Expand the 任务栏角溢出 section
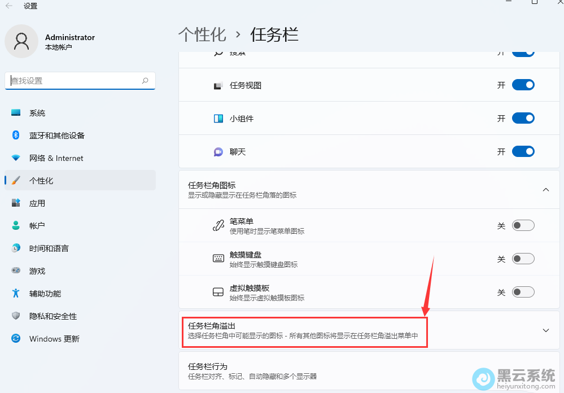This screenshot has width=564, height=393. 545,330
